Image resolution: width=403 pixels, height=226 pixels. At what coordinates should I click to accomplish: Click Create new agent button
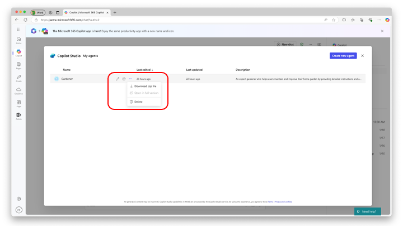click(343, 56)
